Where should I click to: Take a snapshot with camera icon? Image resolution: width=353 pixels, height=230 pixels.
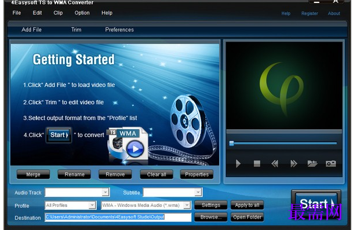pos(331,163)
